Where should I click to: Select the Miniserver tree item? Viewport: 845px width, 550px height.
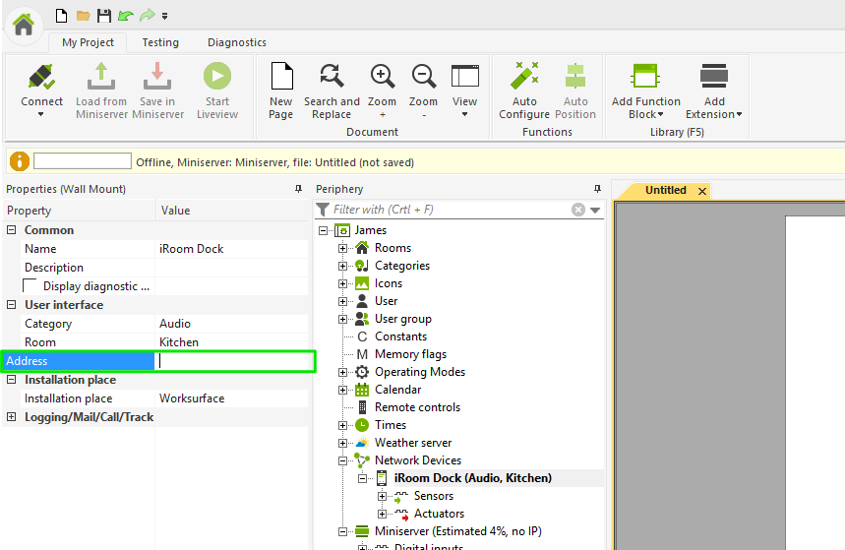tap(458, 531)
